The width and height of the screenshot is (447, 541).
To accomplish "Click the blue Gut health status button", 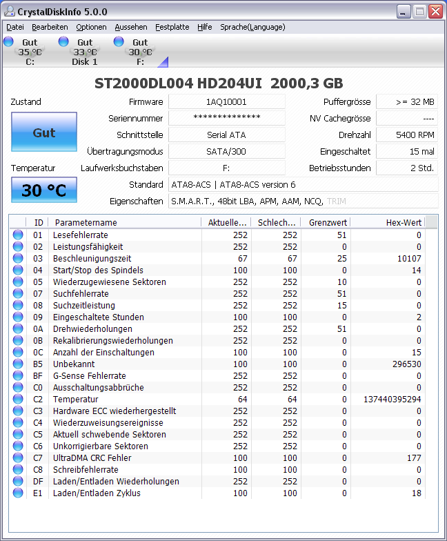I will click(44, 132).
